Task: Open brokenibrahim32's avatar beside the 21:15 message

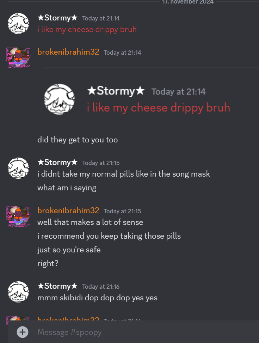Action: pyautogui.click(x=18, y=216)
